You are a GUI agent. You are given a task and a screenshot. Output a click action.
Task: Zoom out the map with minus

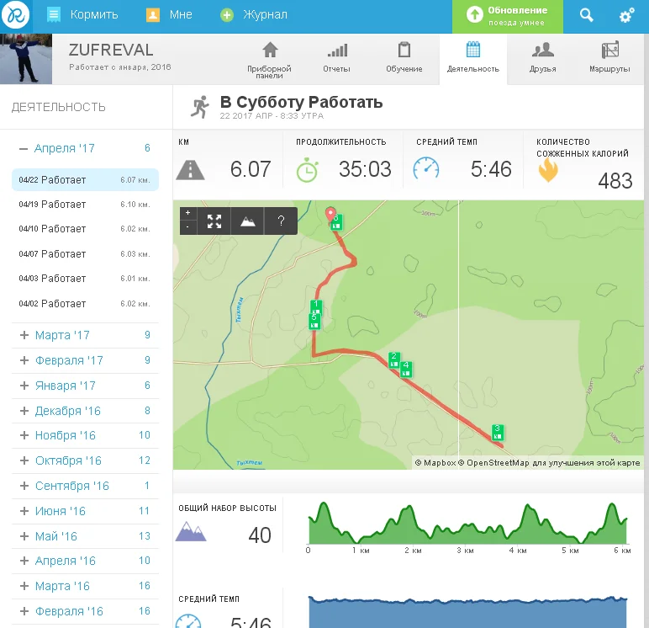[188, 226]
